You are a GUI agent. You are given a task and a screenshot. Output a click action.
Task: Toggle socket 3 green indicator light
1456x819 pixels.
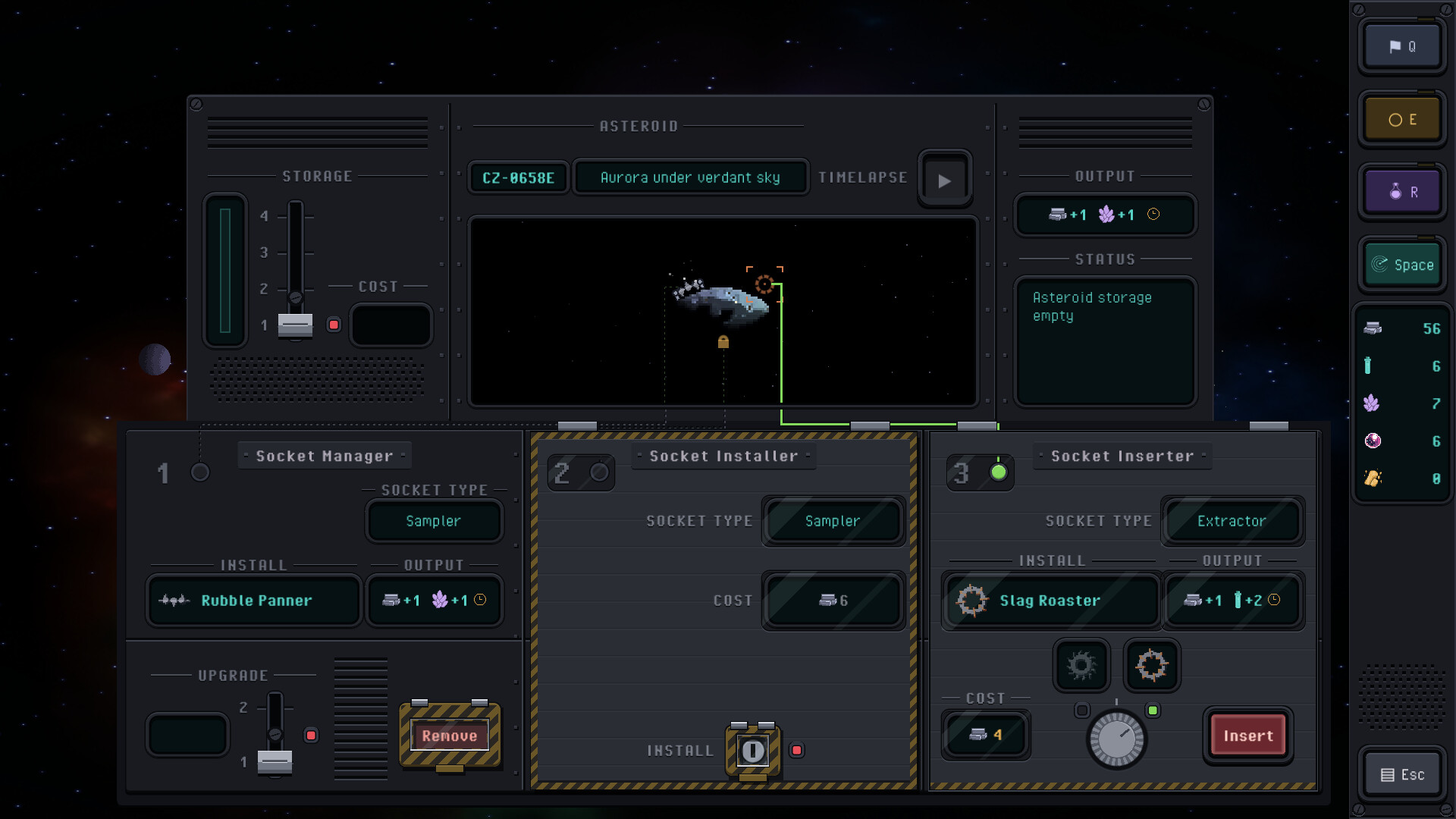[x=999, y=472]
